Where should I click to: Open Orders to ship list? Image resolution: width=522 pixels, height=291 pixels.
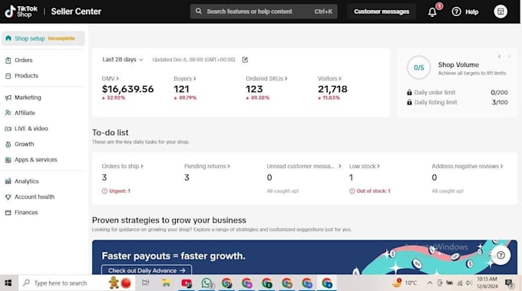(122, 166)
